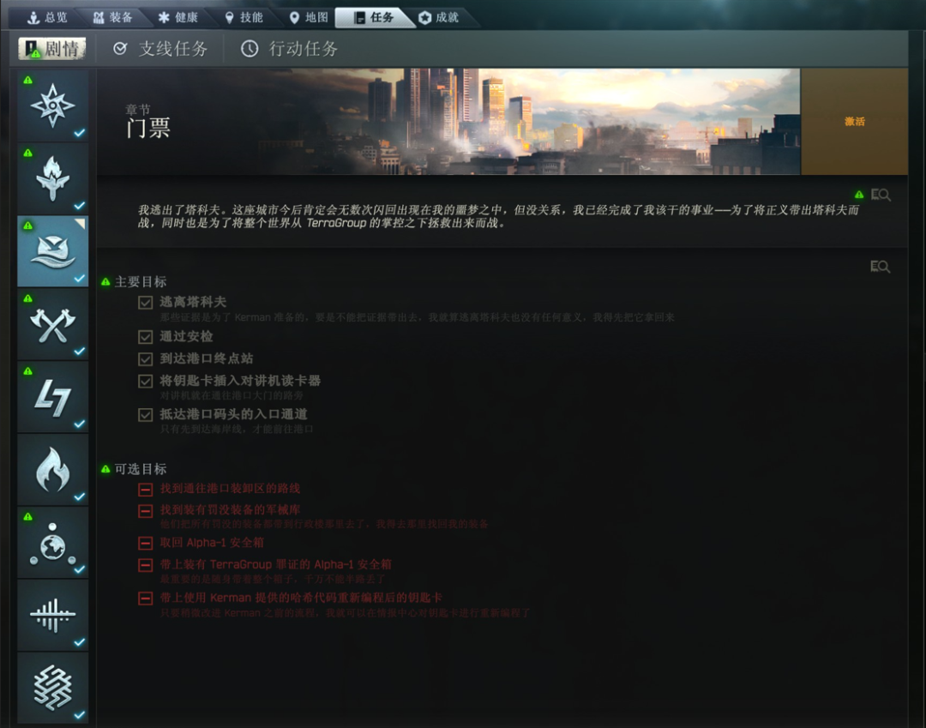Select the highlighted ship-on-waves chapter icon
The height and width of the screenshot is (728, 926).
coord(52,251)
